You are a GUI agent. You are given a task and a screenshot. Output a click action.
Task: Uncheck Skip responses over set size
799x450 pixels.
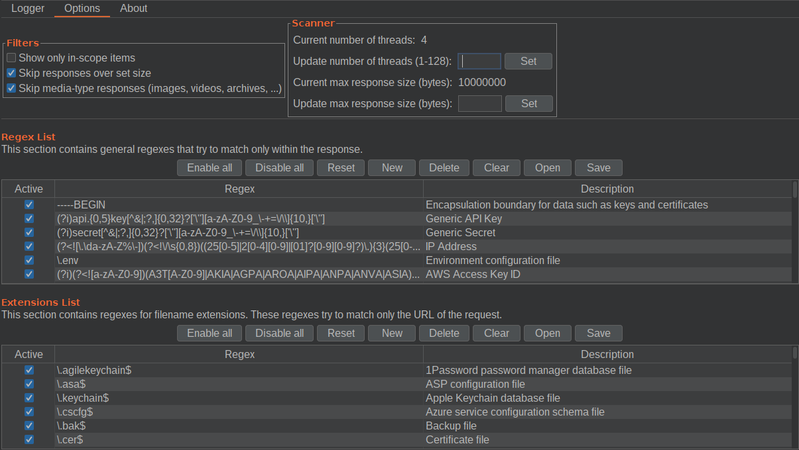pos(11,73)
